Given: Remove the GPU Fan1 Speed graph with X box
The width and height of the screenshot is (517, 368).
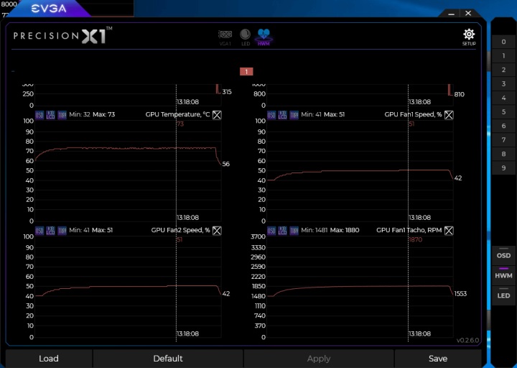Looking at the screenshot, I should (x=449, y=115).
